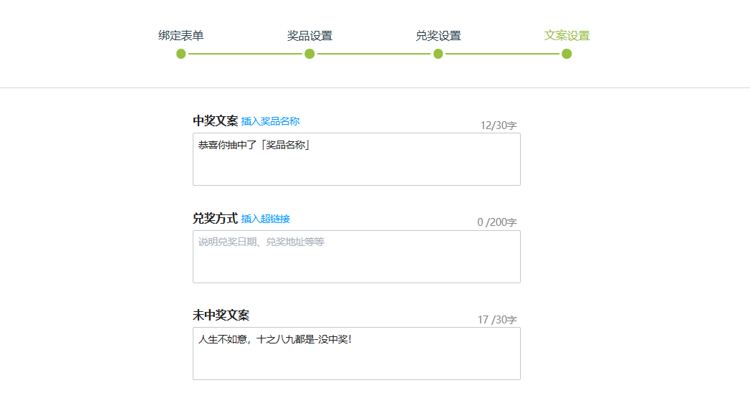Go to the 奖品设置 step label
750x403 pixels.
click(x=309, y=36)
